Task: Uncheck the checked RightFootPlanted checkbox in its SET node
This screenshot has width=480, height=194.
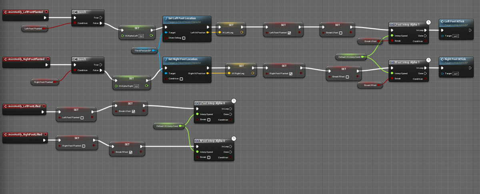Action: [290, 74]
